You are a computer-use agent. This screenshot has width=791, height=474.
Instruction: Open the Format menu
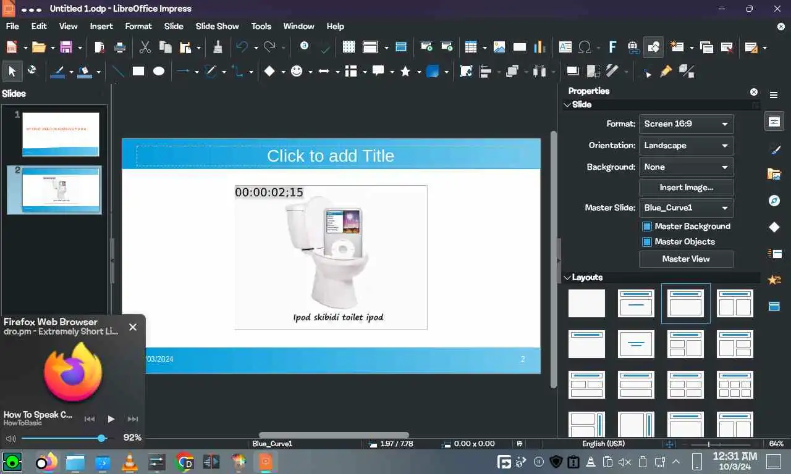click(138, 27)
